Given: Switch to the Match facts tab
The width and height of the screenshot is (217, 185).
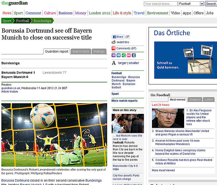Looking at the screenshot, I should (81, 51).
